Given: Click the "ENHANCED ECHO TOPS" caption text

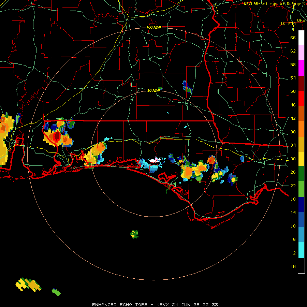Looking at the screenshot, I should click(119, 305).
